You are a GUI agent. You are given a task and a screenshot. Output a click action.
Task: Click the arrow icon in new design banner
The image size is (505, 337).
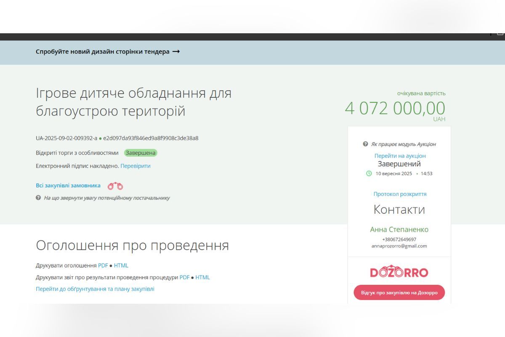176,51
